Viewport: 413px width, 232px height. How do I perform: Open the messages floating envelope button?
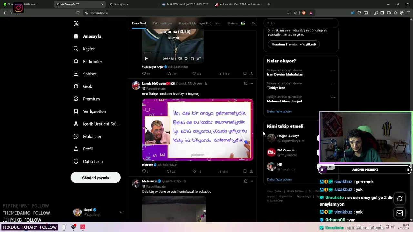(x=400, y=213)
